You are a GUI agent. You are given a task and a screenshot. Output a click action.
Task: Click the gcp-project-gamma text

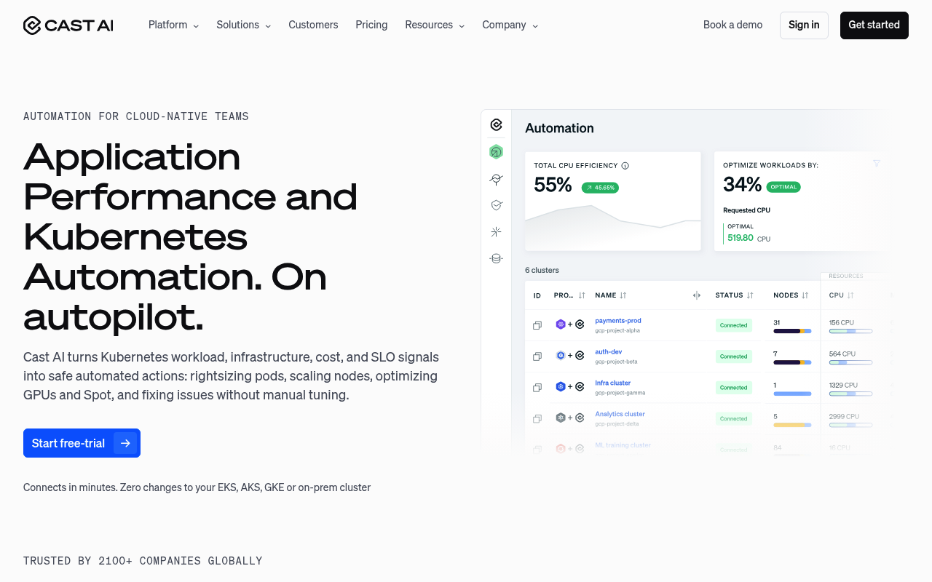pos(620,393)
